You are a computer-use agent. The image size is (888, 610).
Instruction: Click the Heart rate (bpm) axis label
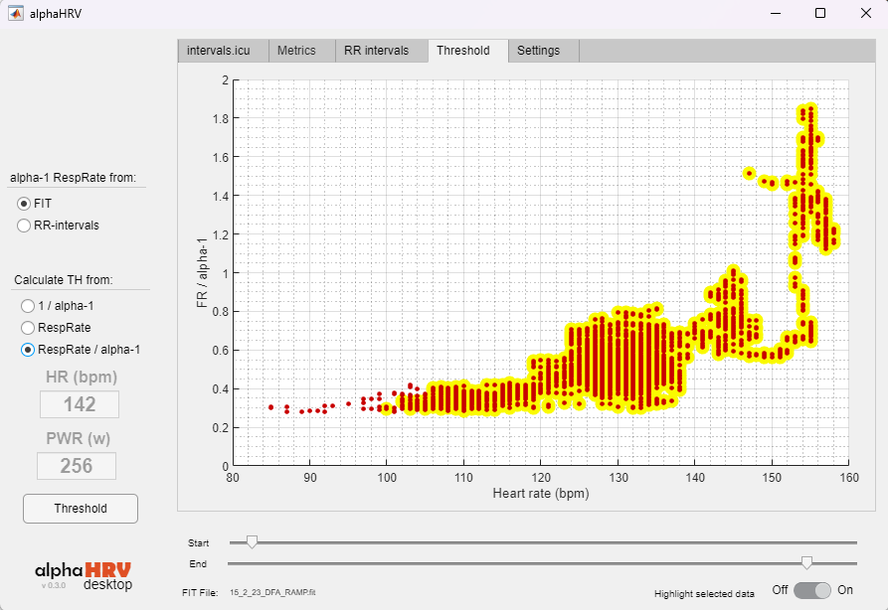[x=541, y=494]
